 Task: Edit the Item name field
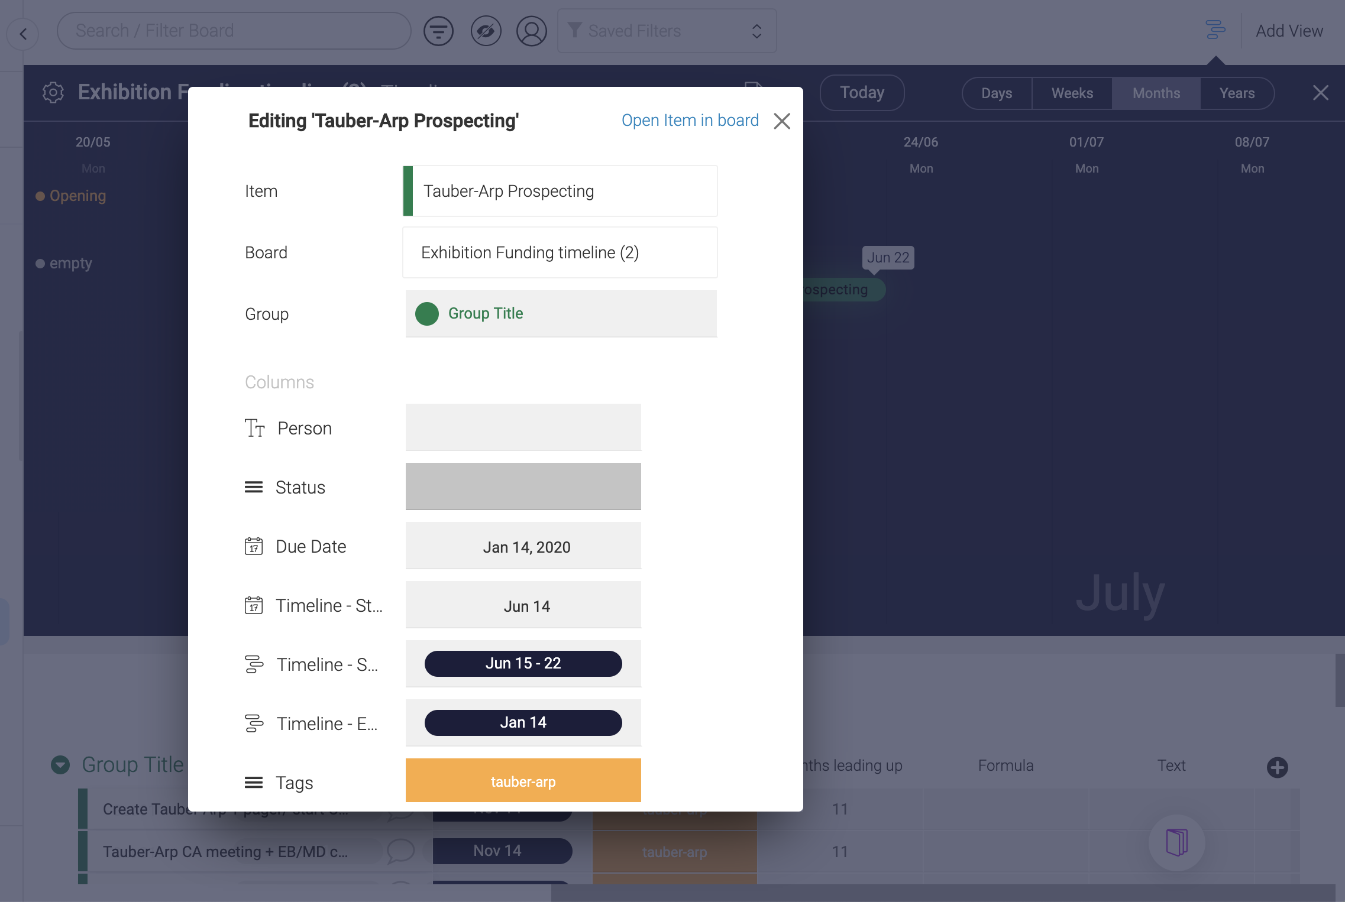[560, 191]
